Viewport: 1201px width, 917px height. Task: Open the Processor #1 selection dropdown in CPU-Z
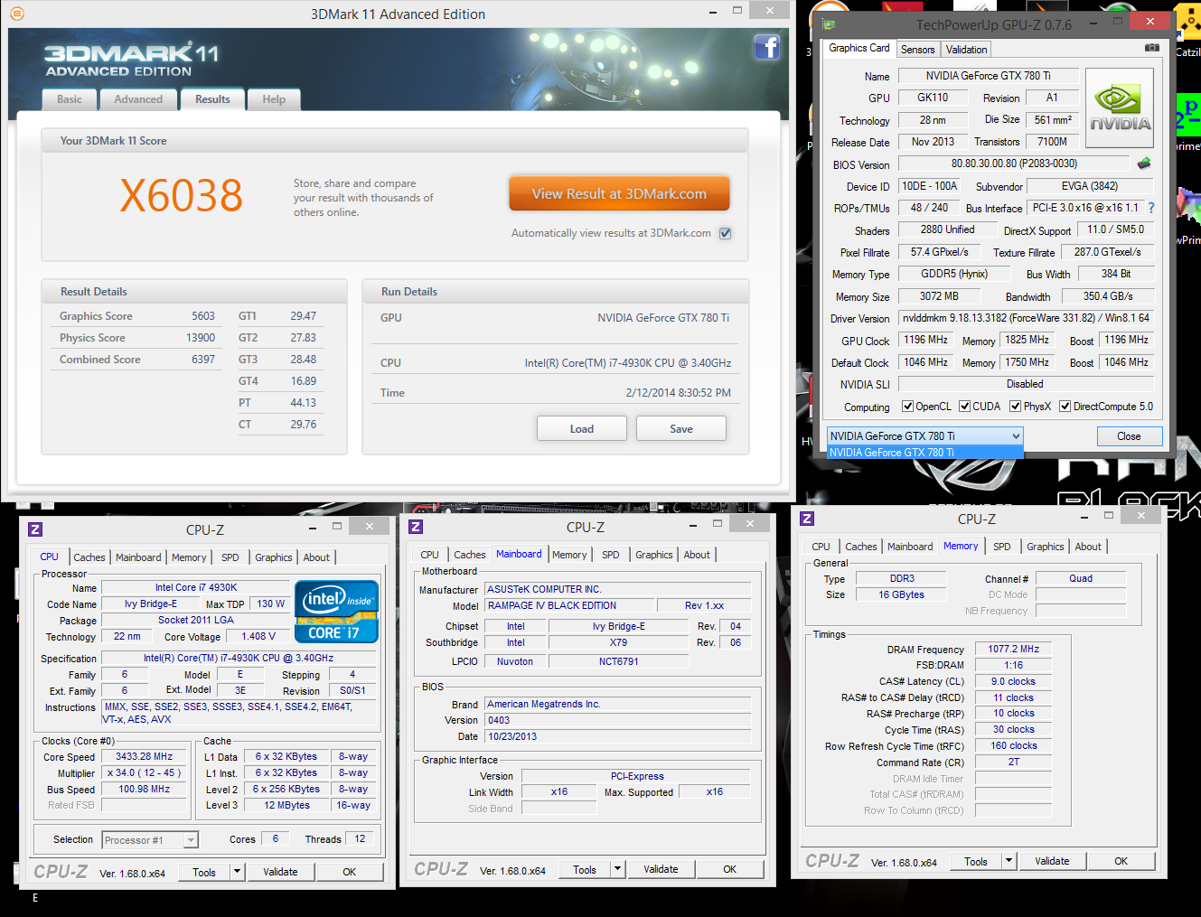pos(150,840)
